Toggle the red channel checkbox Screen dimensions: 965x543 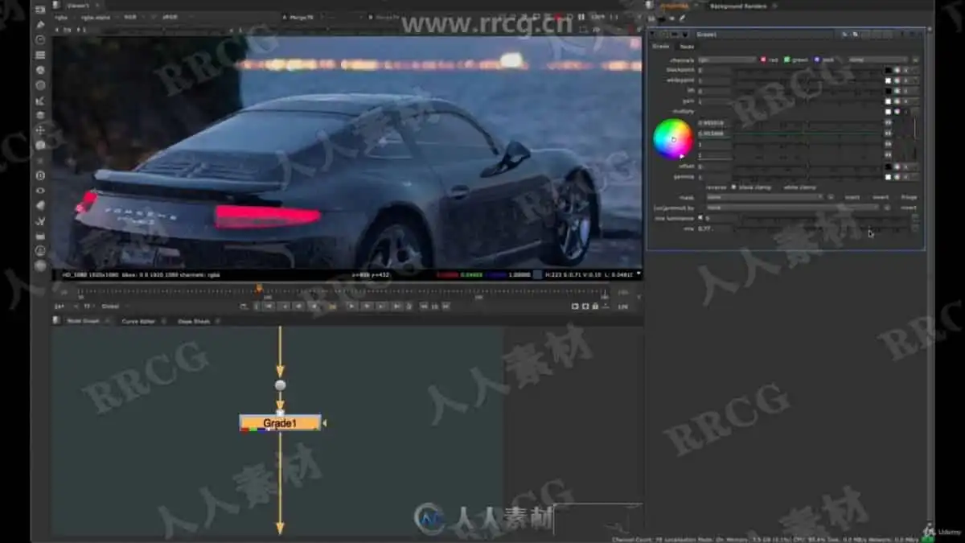tap(764, 60)
